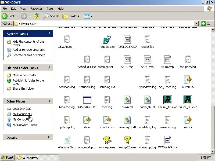Select the Sti_Trace.log file icon
This screenshot has height=161, width=215.
167,80
